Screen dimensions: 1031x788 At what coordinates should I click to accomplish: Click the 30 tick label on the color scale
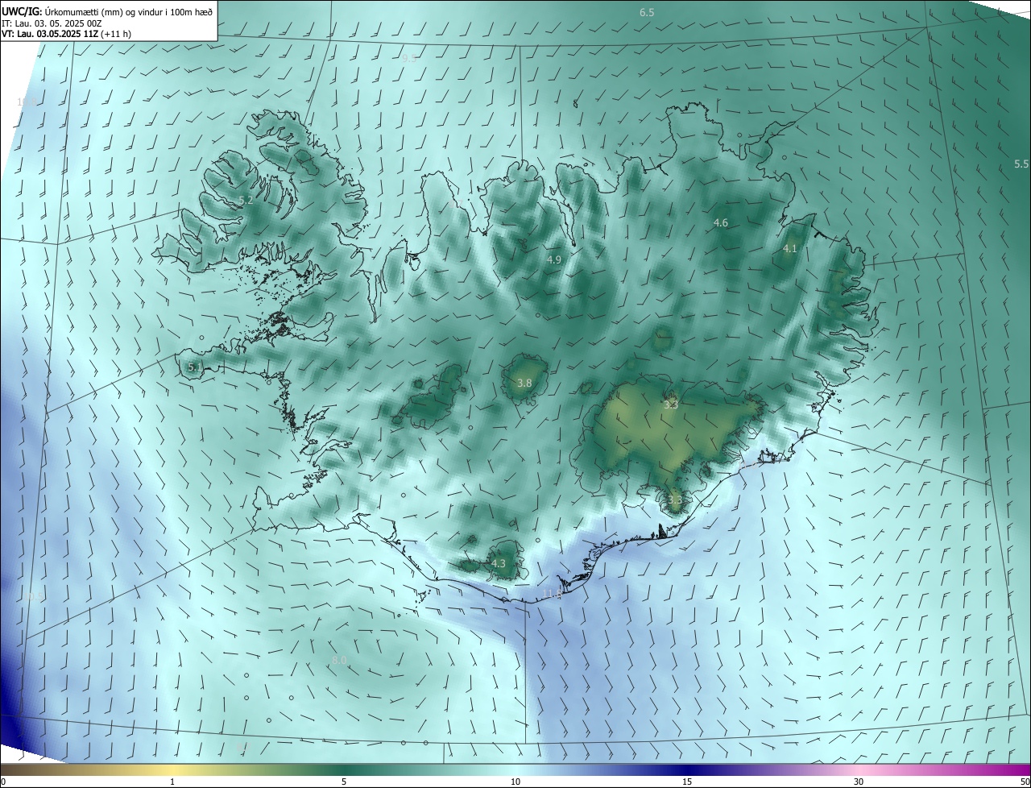(859, 782)
